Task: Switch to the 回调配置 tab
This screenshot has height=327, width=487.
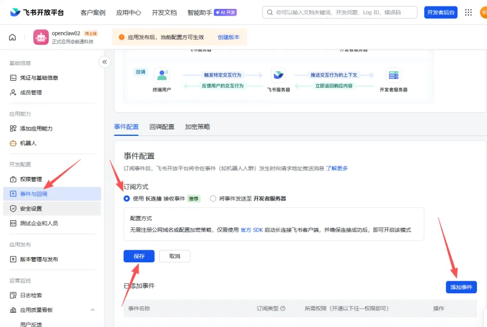Action: (x=162, y=127)
